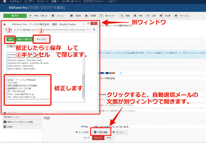Screen dimensions: 206x143
Task: Click the 他からコピー toolbar button
Action: pos(109,16)
